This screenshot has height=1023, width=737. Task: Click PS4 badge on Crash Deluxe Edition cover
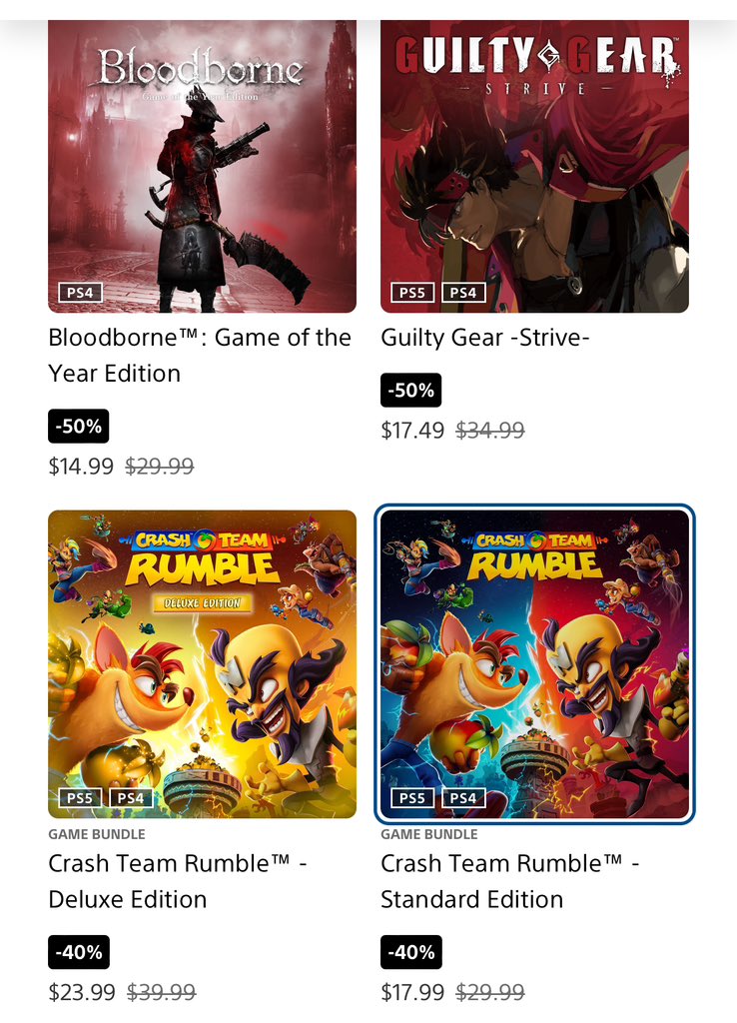point(131,798)
